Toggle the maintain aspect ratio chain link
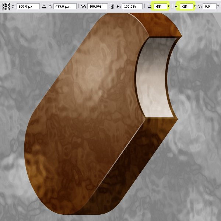Image resolution: width=221 pixels, height=221 pixels. (x=112, y=7)
